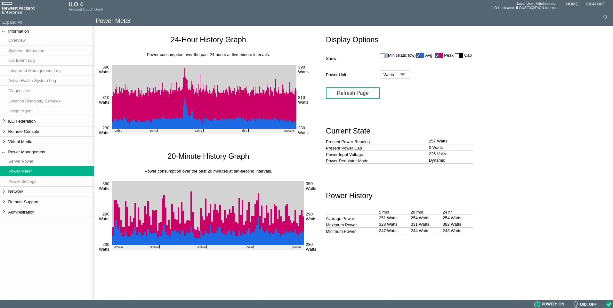The height and width of the screenshot is (308, 613).
Task: Click the Refresh Page button
Action: 352,93
